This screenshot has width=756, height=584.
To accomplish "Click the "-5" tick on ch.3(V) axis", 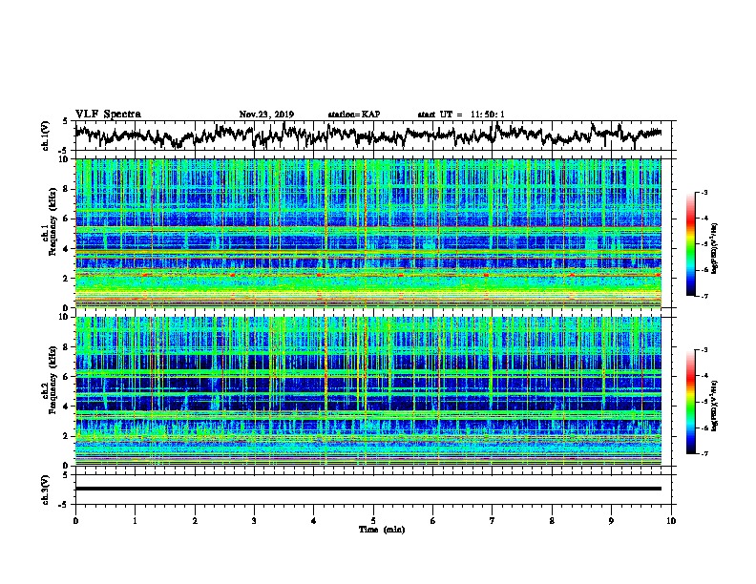I will coord(64,505).
